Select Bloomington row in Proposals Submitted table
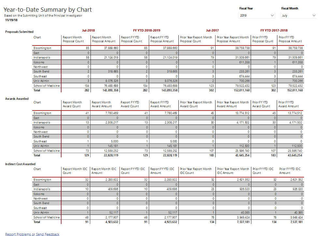Image resolution: width=321 pixels, height=236 pixels. [42, 48]
